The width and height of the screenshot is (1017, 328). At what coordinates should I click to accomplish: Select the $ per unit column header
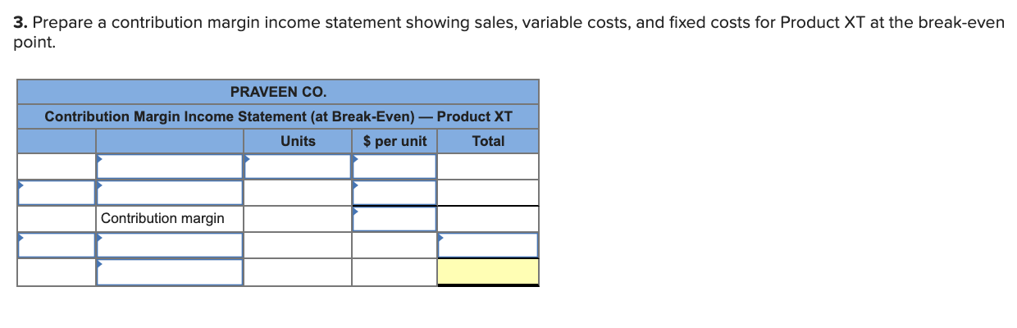[x=394, y=141]
